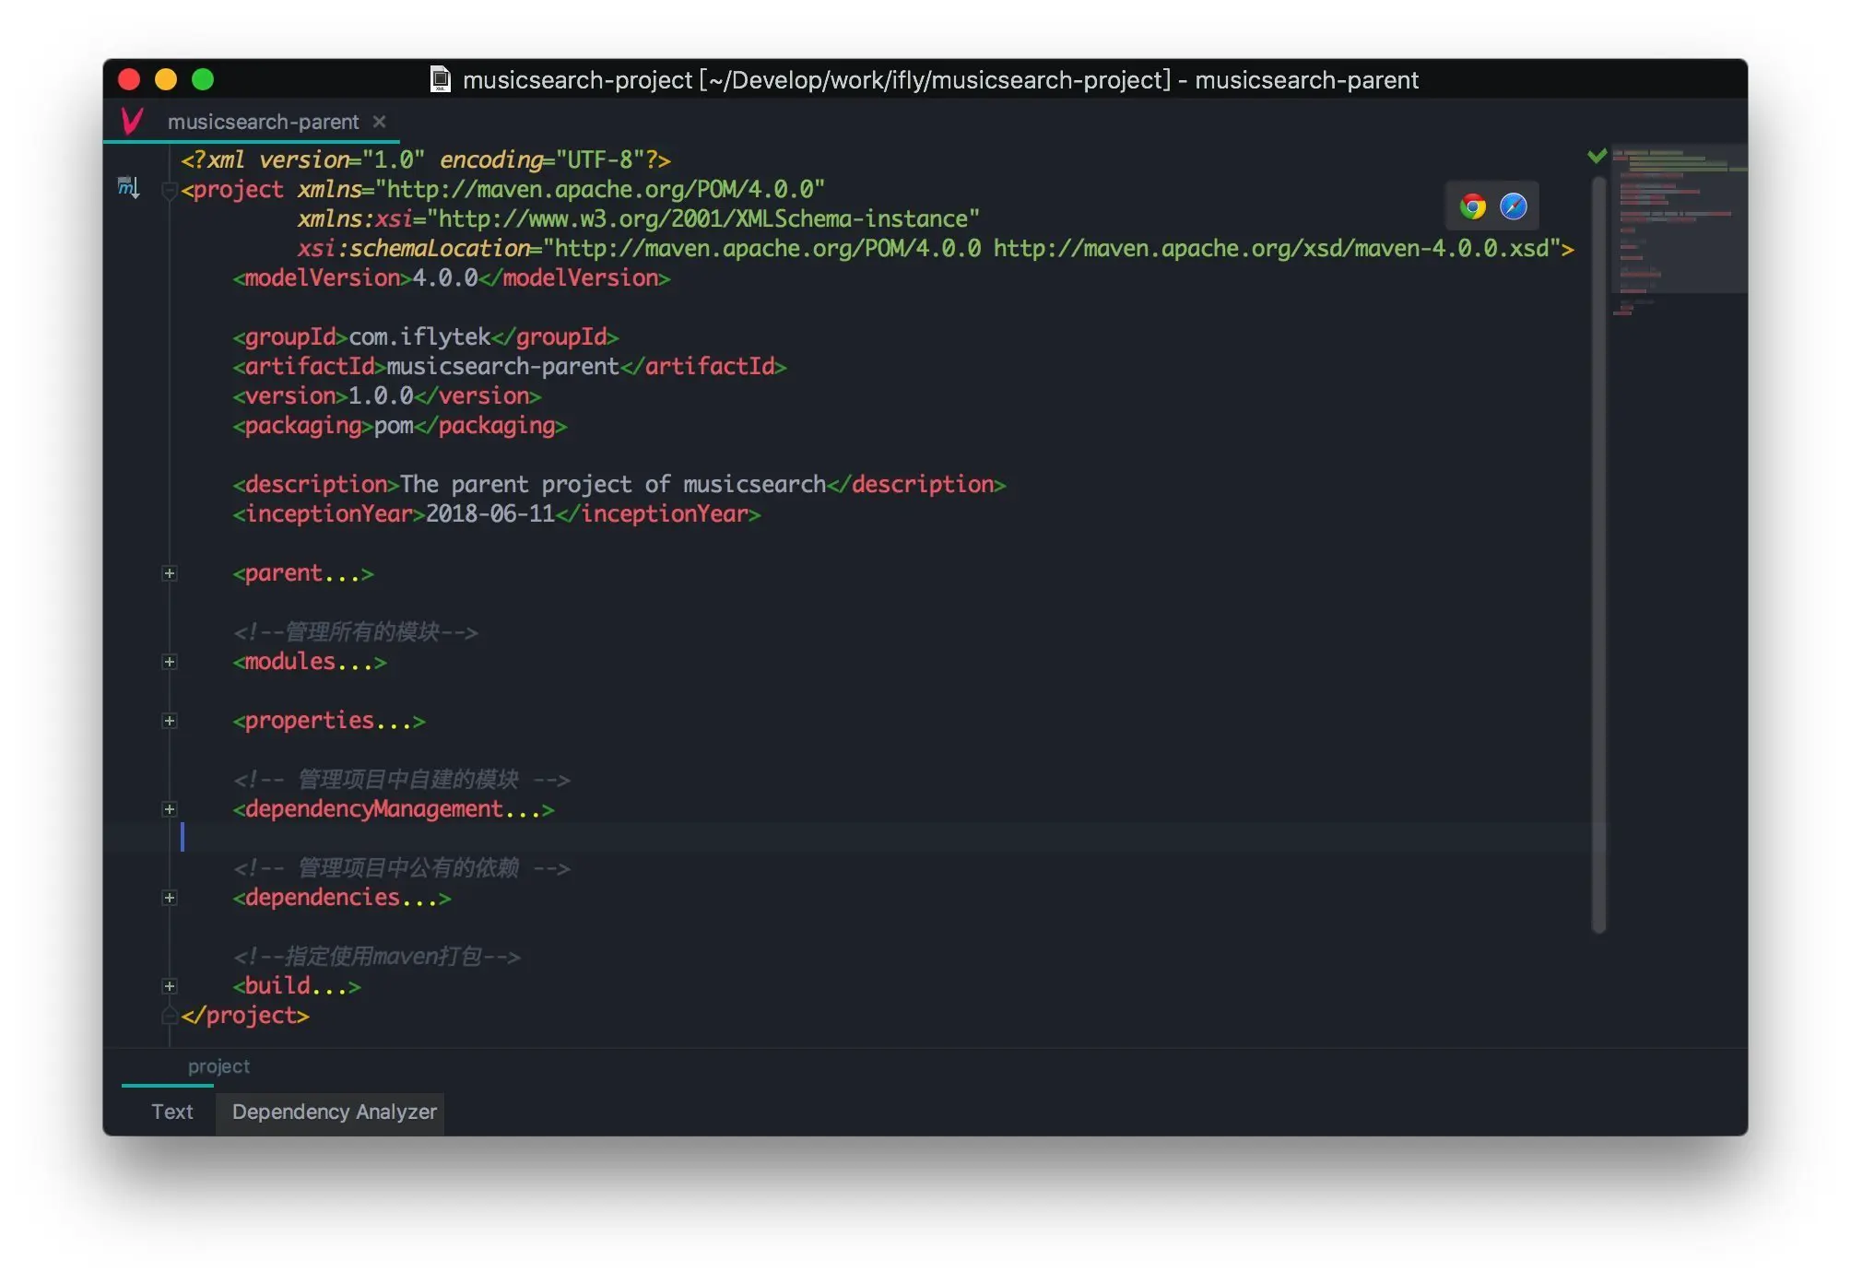Switch to Dependency Analyzer tab
This screenshot has height=1283, width=1851.
(334, 1112)
